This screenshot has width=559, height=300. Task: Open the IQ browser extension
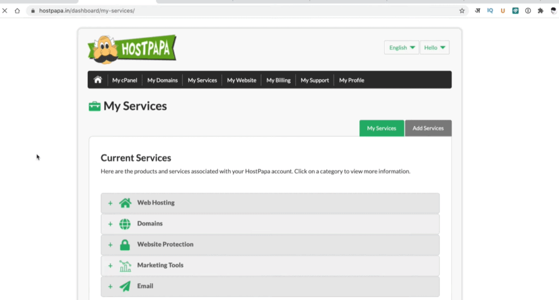[x=490, y=11]
